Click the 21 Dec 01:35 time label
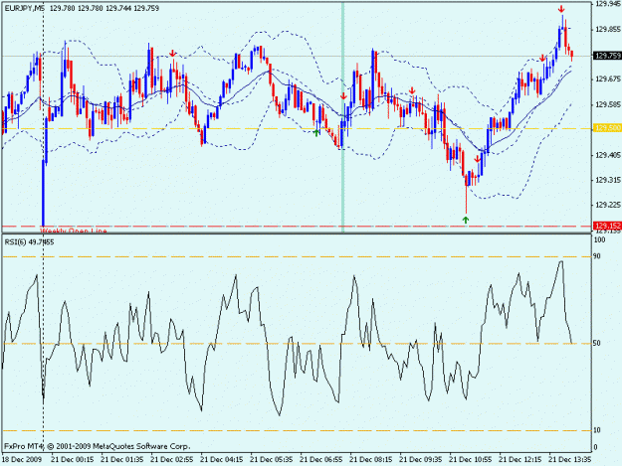This screenshot has width=622, height=466. tap(121, 459)
